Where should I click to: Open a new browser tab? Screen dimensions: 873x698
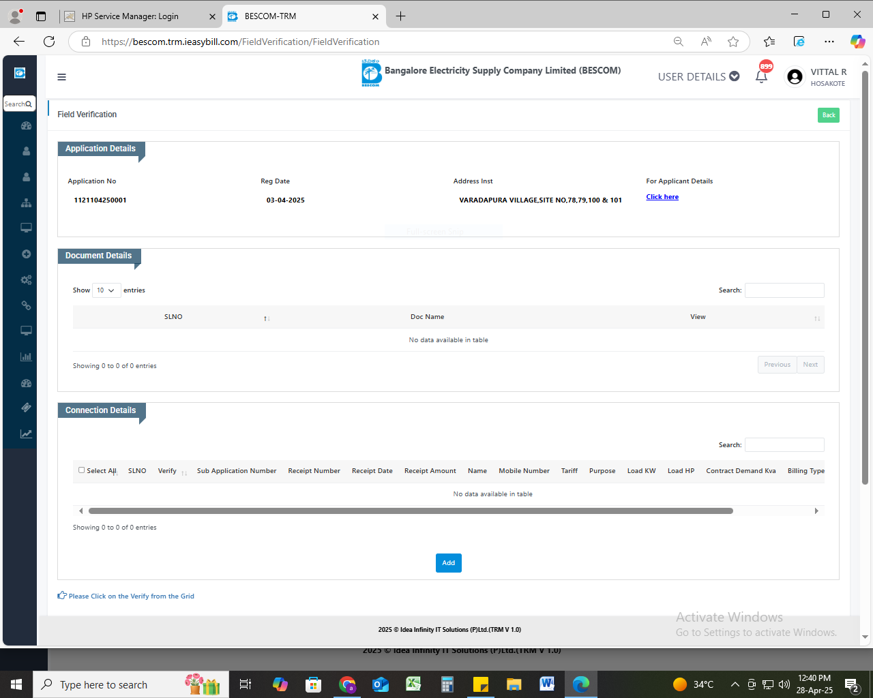coord(400,16)
